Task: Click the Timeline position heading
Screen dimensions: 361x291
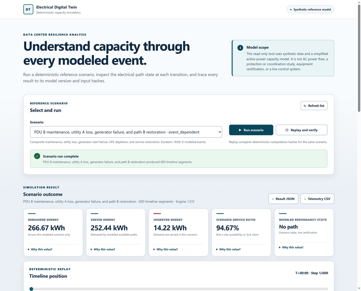Action: (x=48, y=276)
